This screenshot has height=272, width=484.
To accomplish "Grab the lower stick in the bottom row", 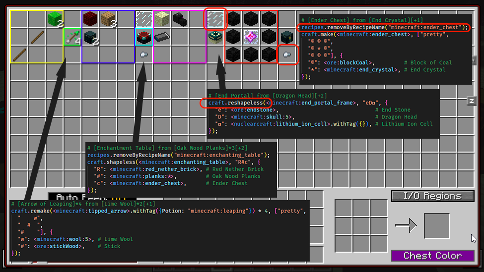I will point(19,55).
